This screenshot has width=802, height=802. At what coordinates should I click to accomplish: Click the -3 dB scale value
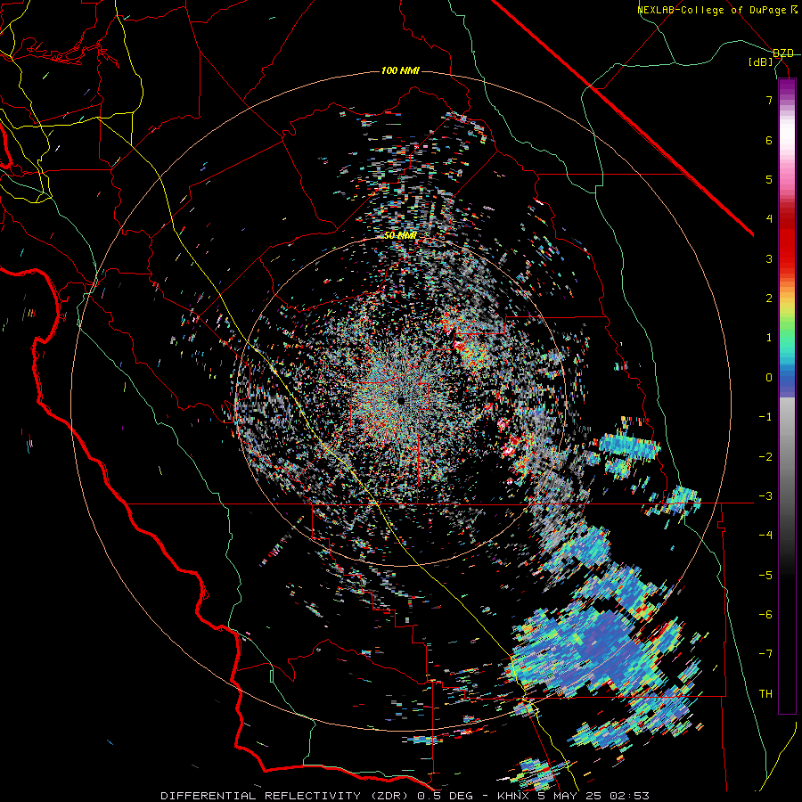click(x=765, y=496)
